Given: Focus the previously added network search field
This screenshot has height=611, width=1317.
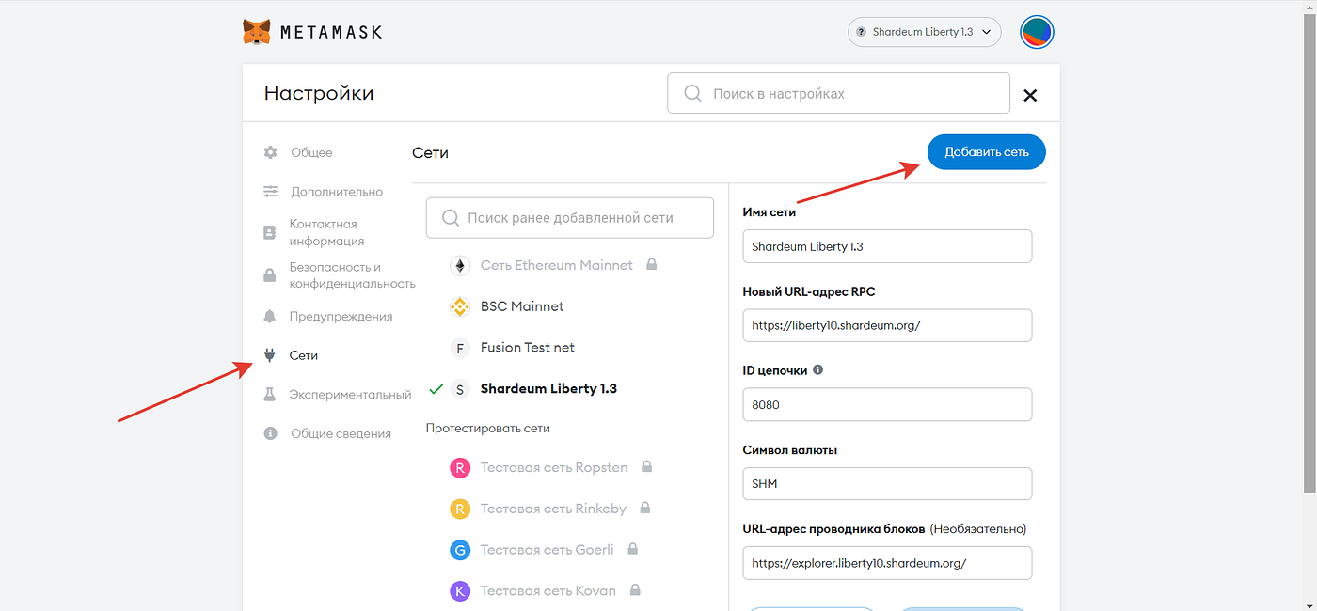Looking at the screenshot, I should click(x=570, y=217).
